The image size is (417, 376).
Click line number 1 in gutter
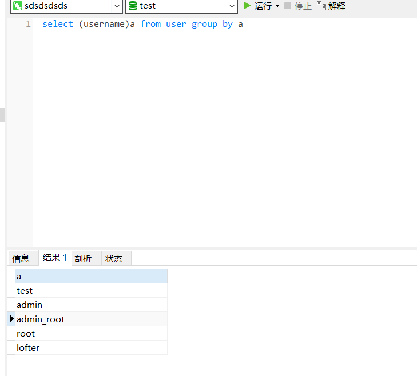[x=28, y=24]
